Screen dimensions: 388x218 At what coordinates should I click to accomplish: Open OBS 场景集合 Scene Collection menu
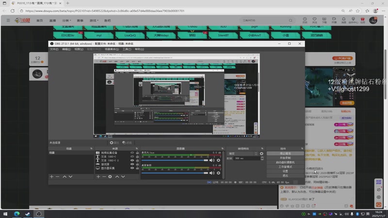click(x=112, y=49)
